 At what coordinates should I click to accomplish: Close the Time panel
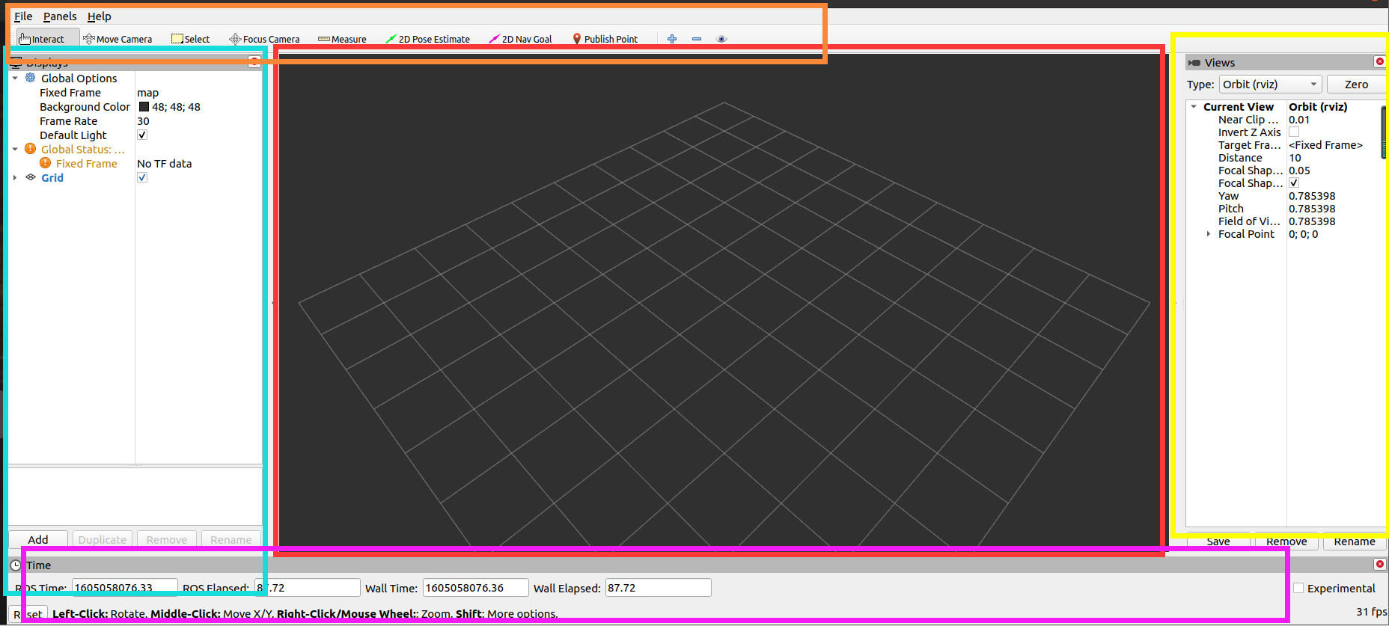point(1380,564)
